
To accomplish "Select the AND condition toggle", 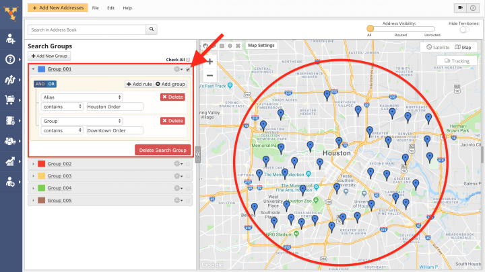I will (40, 84).
